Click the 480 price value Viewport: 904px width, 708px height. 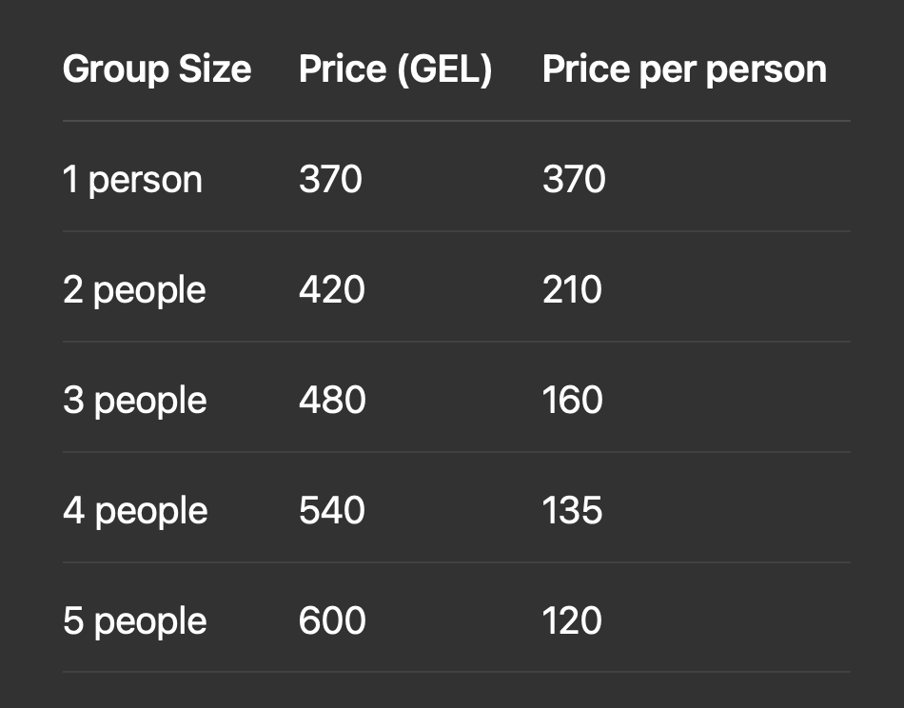333,400
